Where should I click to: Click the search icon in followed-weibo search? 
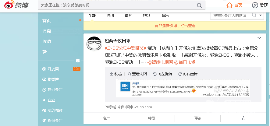[254, 15]
